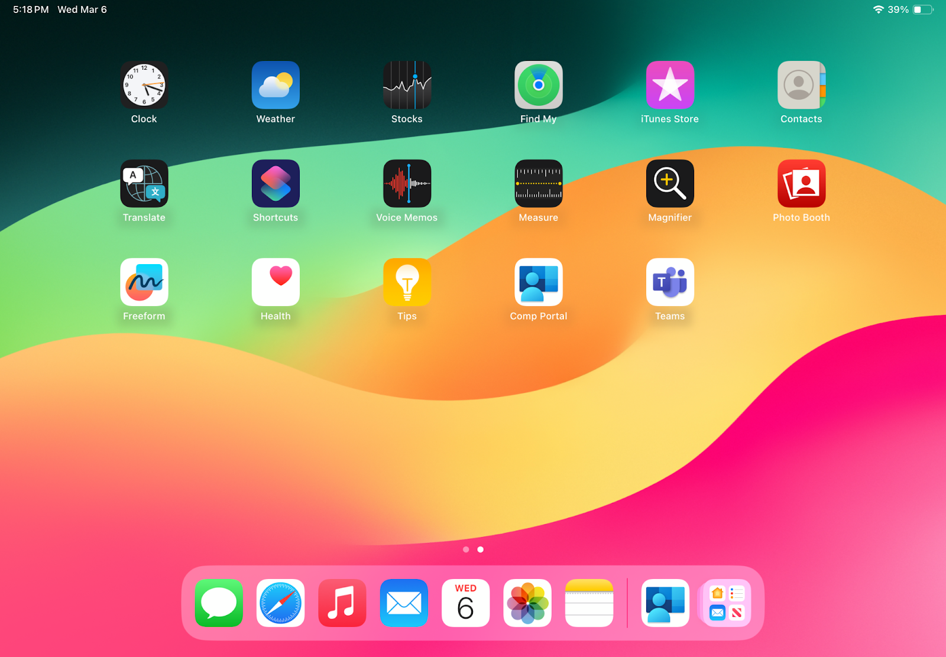Open Safari from the dock
The width and height of the screenshot is (946, 657).
pos(280,603)
